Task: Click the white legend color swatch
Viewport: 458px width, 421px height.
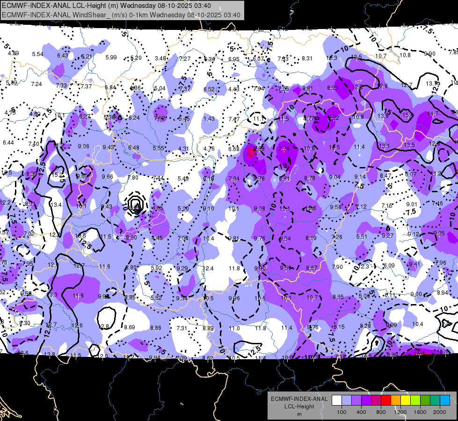Action: [337, 400]
